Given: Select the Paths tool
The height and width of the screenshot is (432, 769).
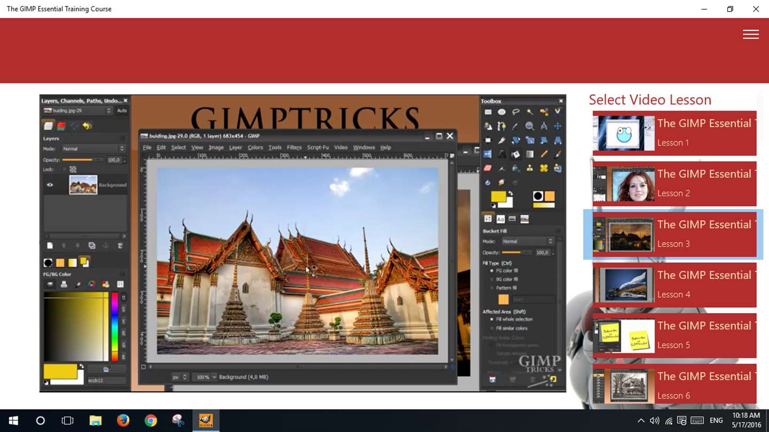Looking at the screenshot, I should tap(501, 126).
